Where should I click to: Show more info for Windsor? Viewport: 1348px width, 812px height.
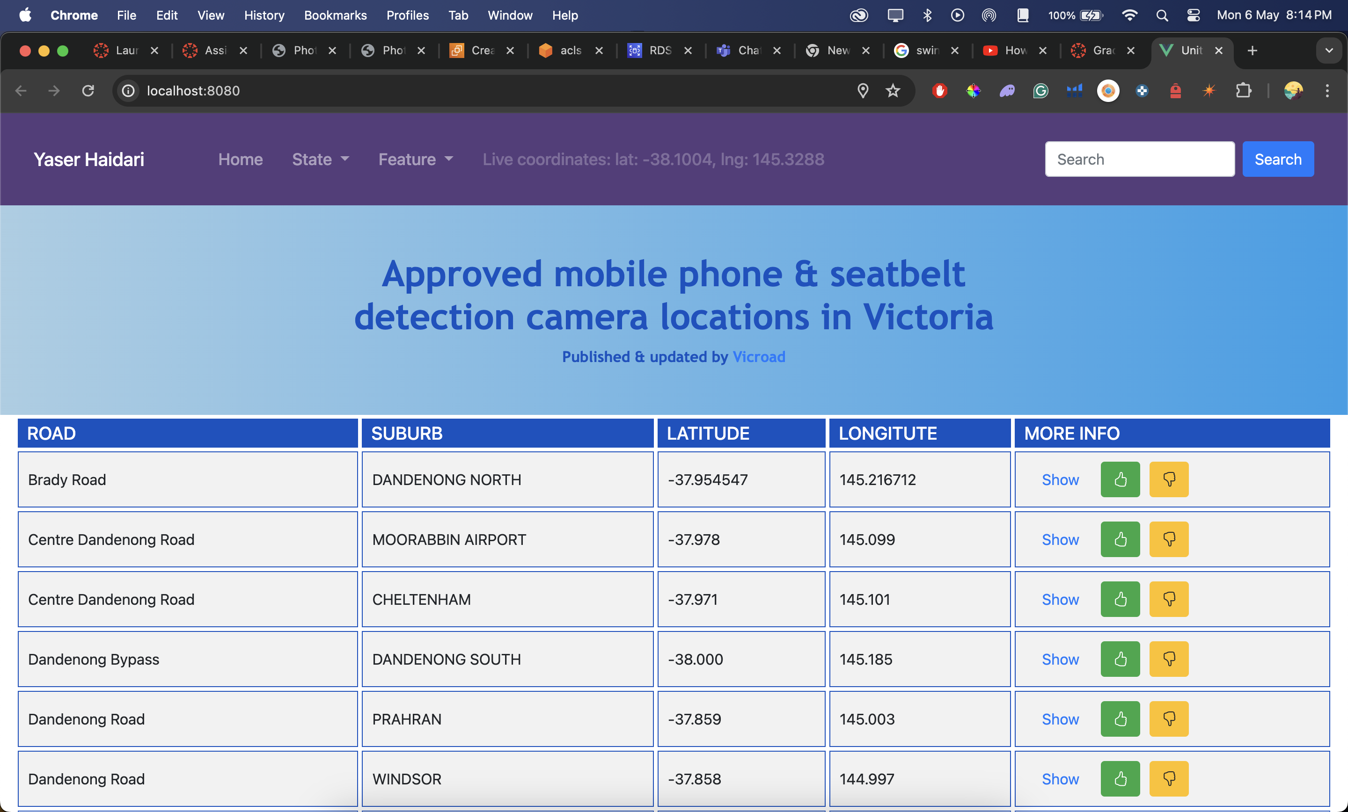tap(1060, 779)
